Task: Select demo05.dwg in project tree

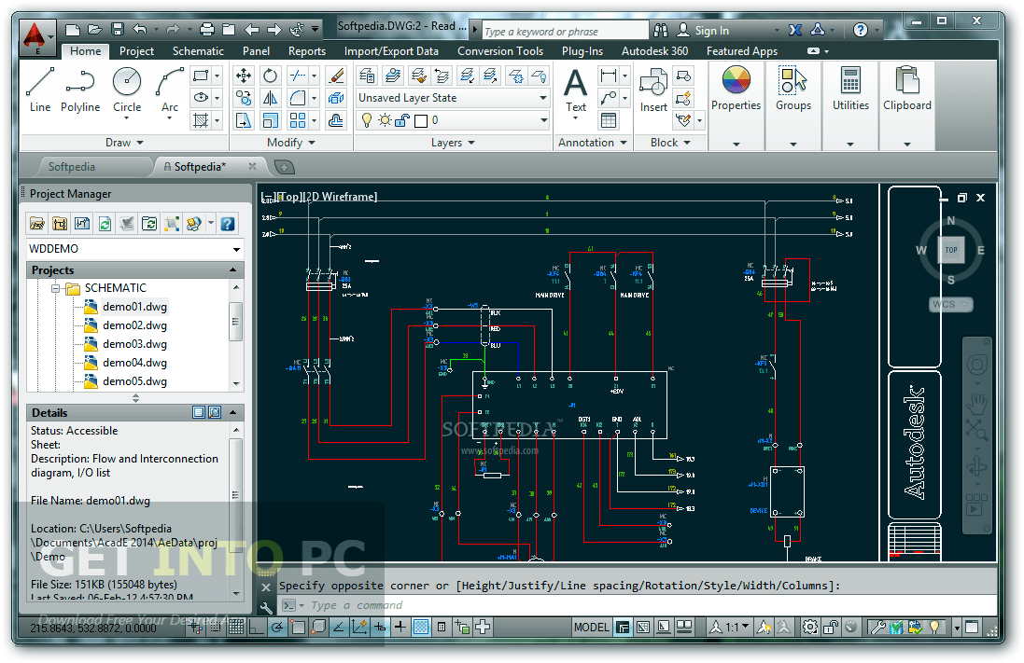Action: 134,381
